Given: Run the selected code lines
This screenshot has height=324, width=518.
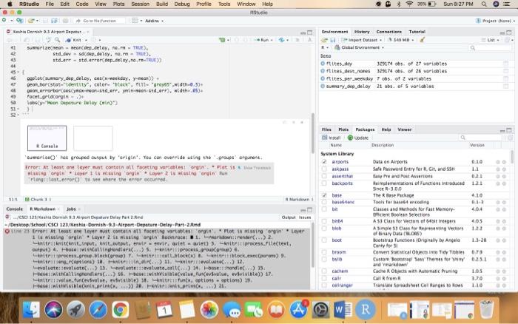Looking at the screenshot, I should click(262, 40).
